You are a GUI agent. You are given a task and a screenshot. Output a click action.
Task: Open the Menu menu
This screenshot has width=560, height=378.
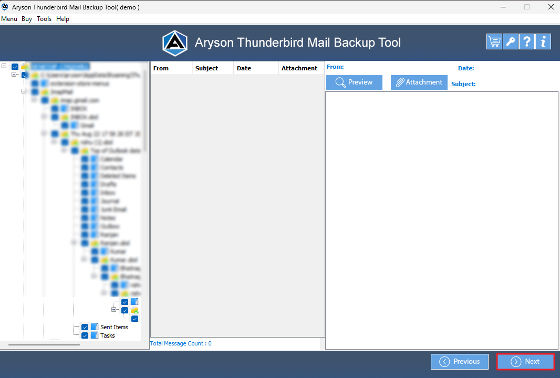tap(9, 19)
